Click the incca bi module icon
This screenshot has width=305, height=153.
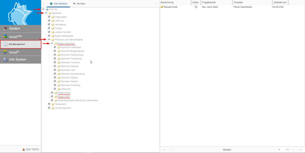tap(5, 52)
